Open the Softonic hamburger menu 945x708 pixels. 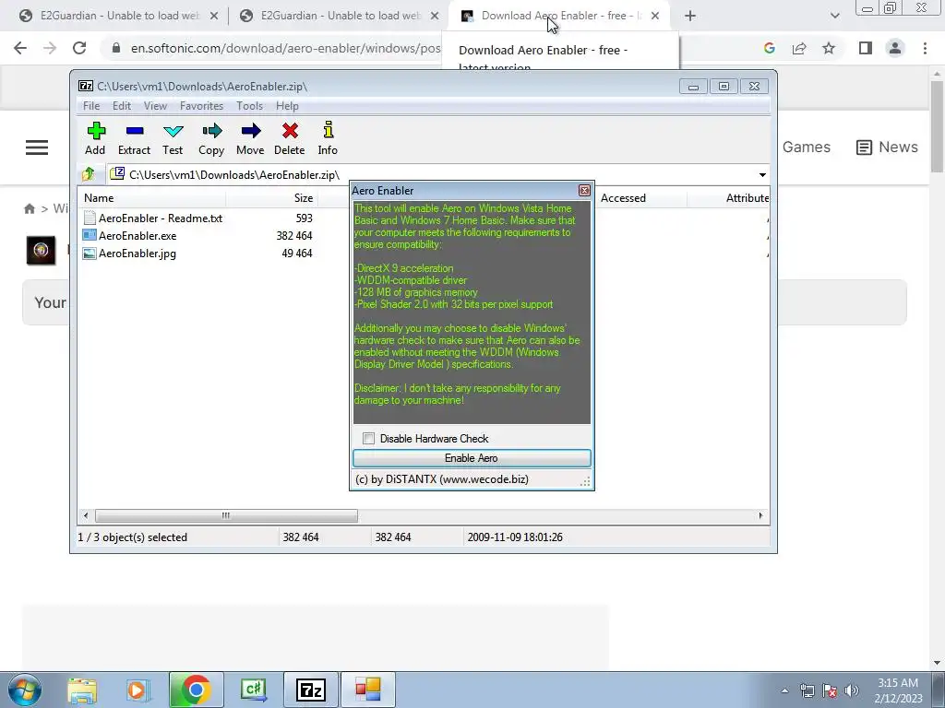pos(37,147)
